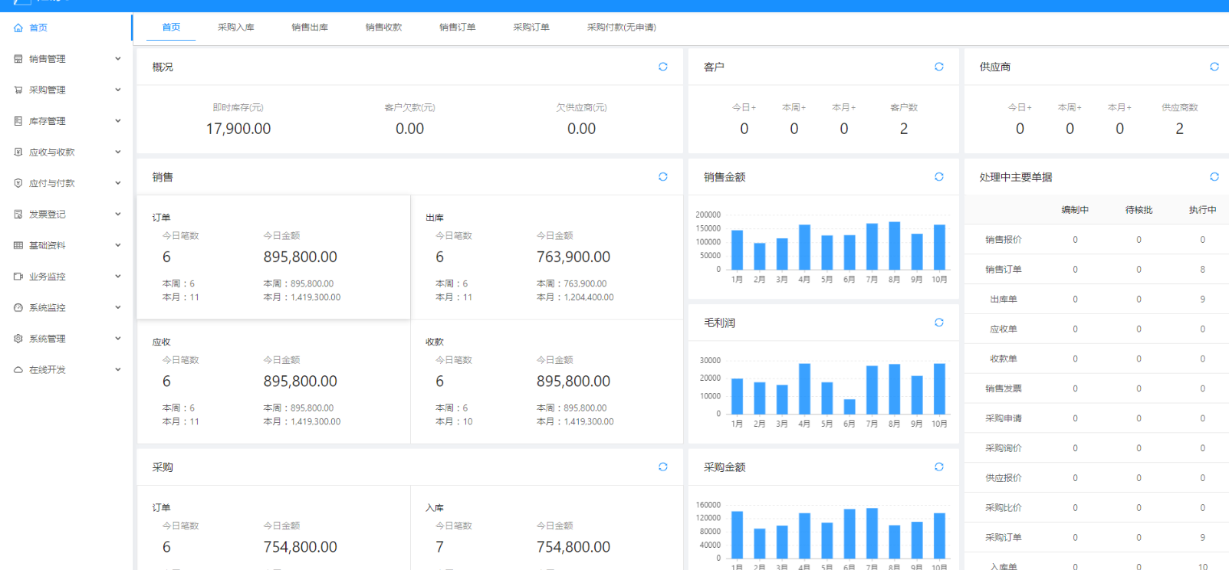Refresh the 客户 panel
Viewport: 1229px width, 570px height.
point(939,67)
